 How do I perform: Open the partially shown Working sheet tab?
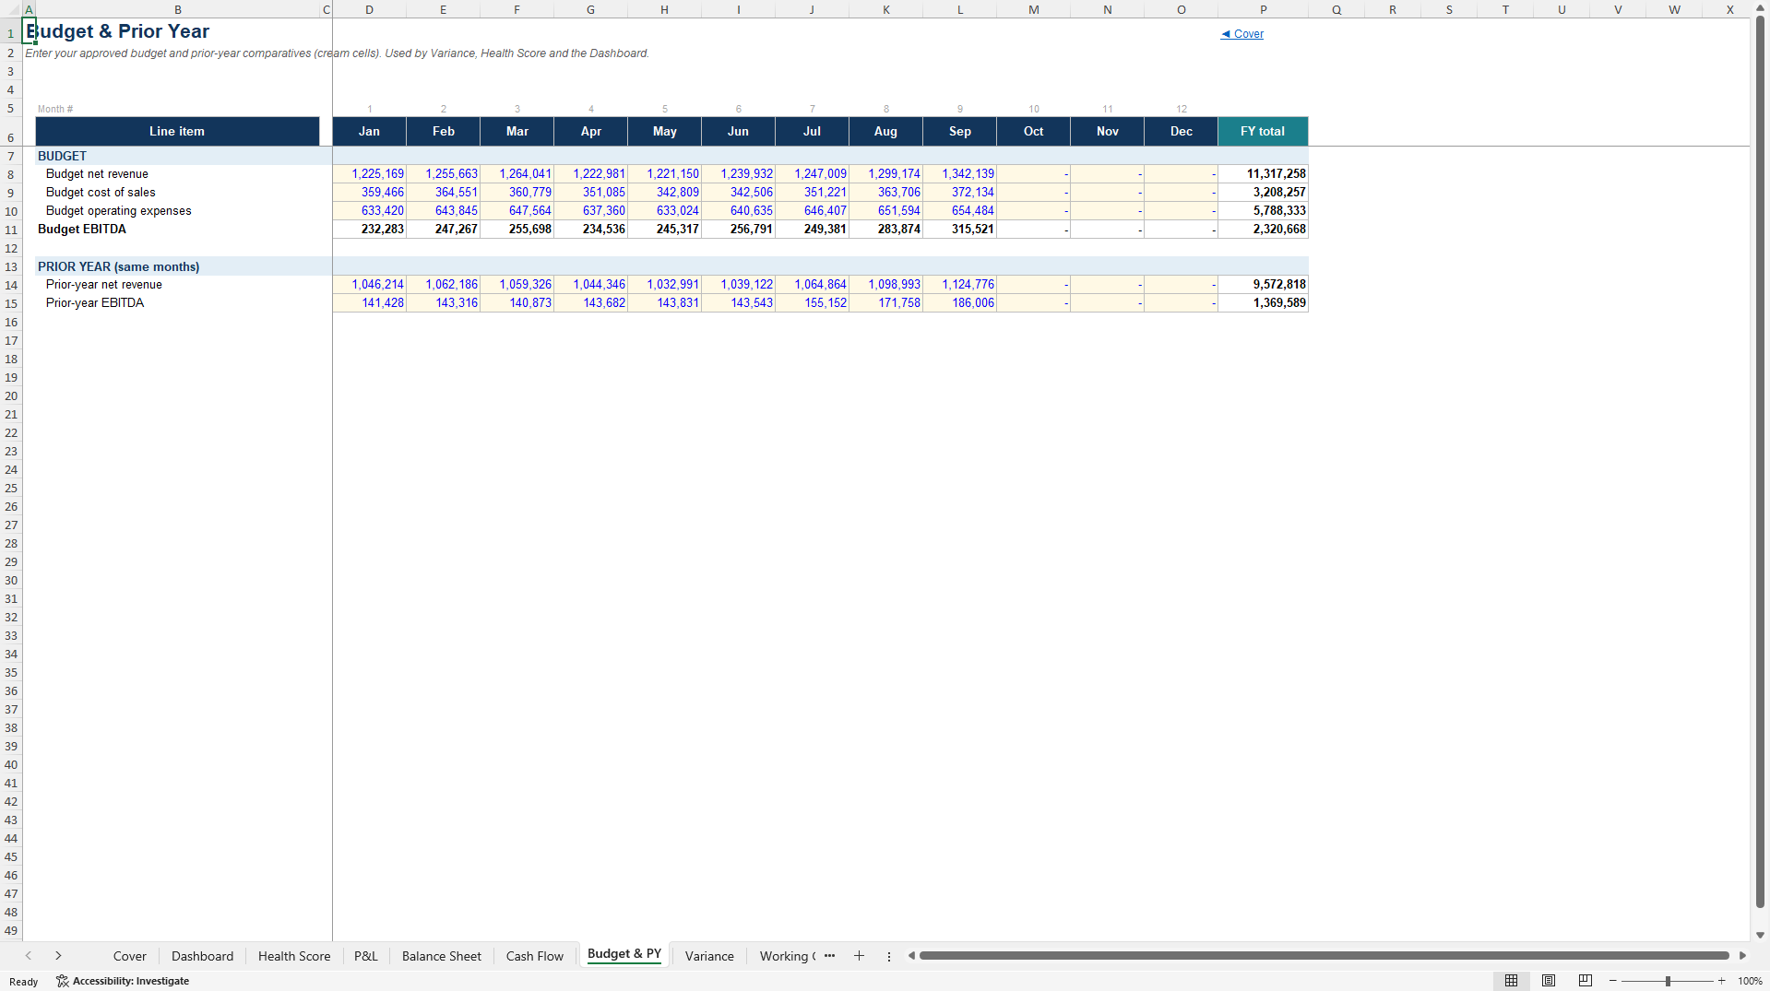[x=786, y=956]
